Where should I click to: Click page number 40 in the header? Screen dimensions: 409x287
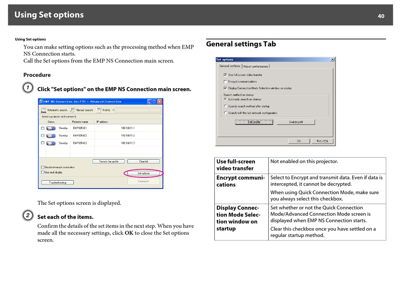[x=381, y=16]
